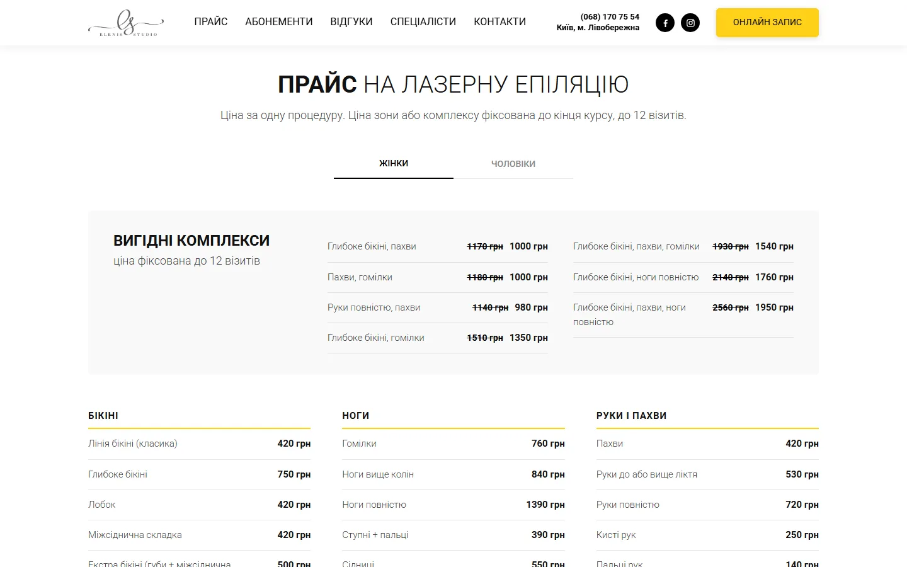907x567 pixels.
Task: Click the 720 грн price for Руки повністю
Action: 802,505
